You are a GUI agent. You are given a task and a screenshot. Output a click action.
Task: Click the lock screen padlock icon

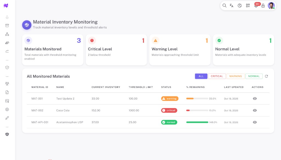pyautogui.click(x=263, y=5)
